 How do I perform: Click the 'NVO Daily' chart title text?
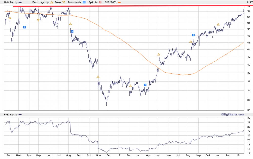tap(11, 2)
